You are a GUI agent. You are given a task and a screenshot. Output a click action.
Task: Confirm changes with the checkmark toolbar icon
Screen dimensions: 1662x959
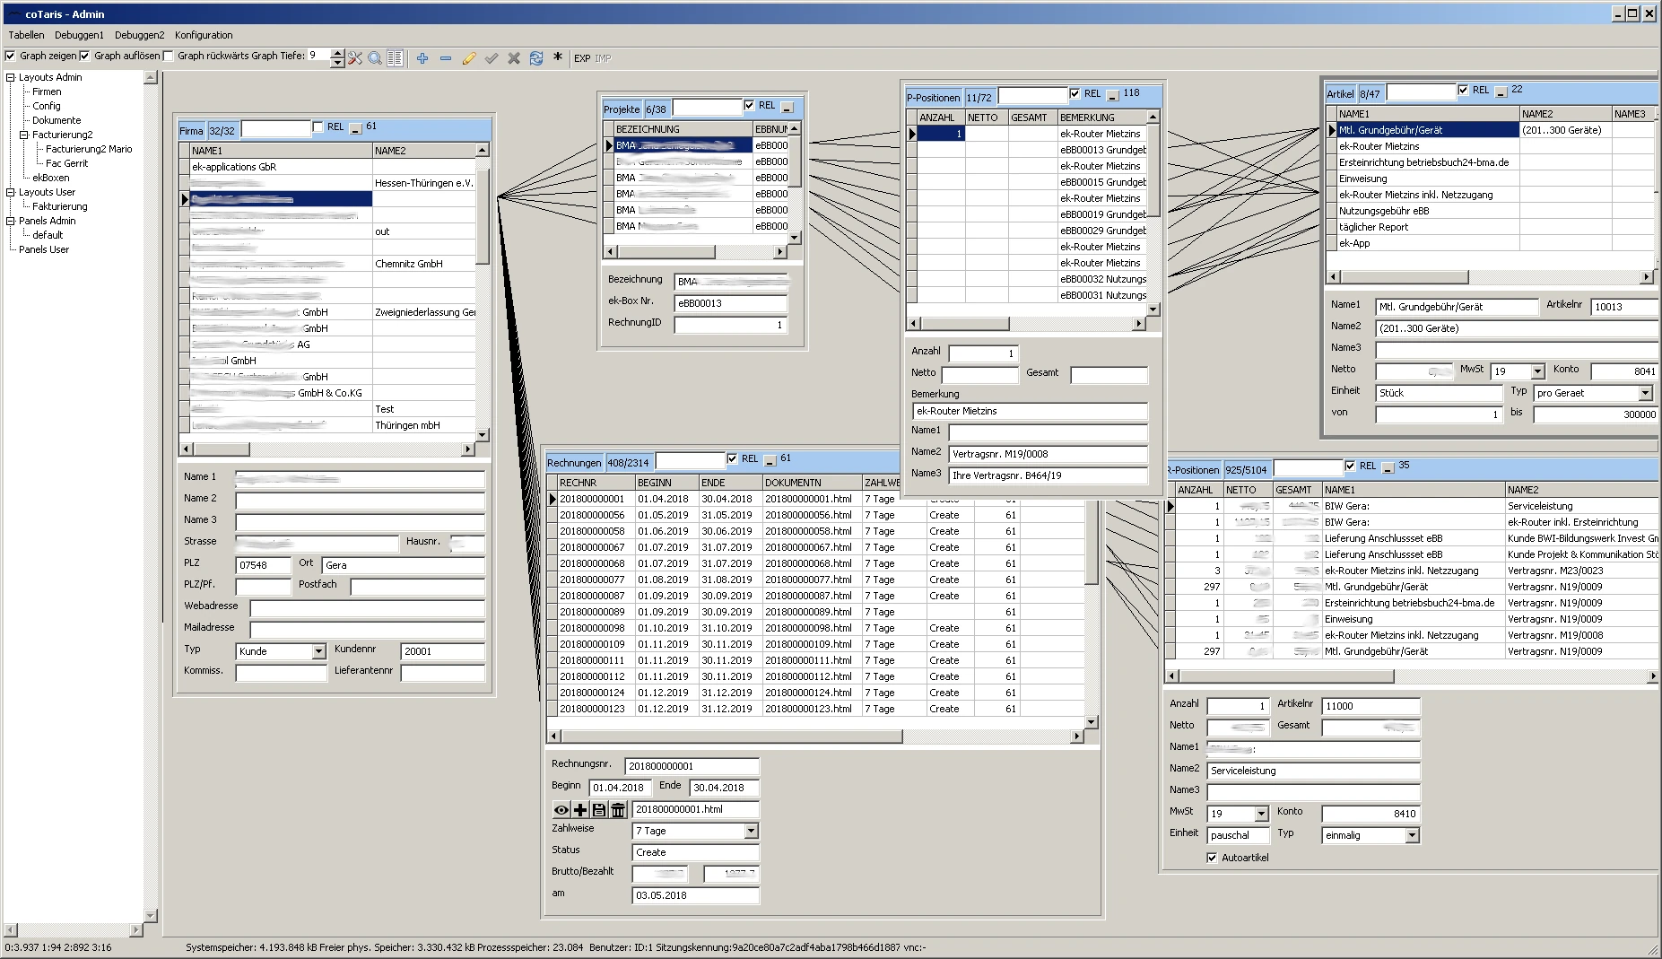[x=492, y=58]
